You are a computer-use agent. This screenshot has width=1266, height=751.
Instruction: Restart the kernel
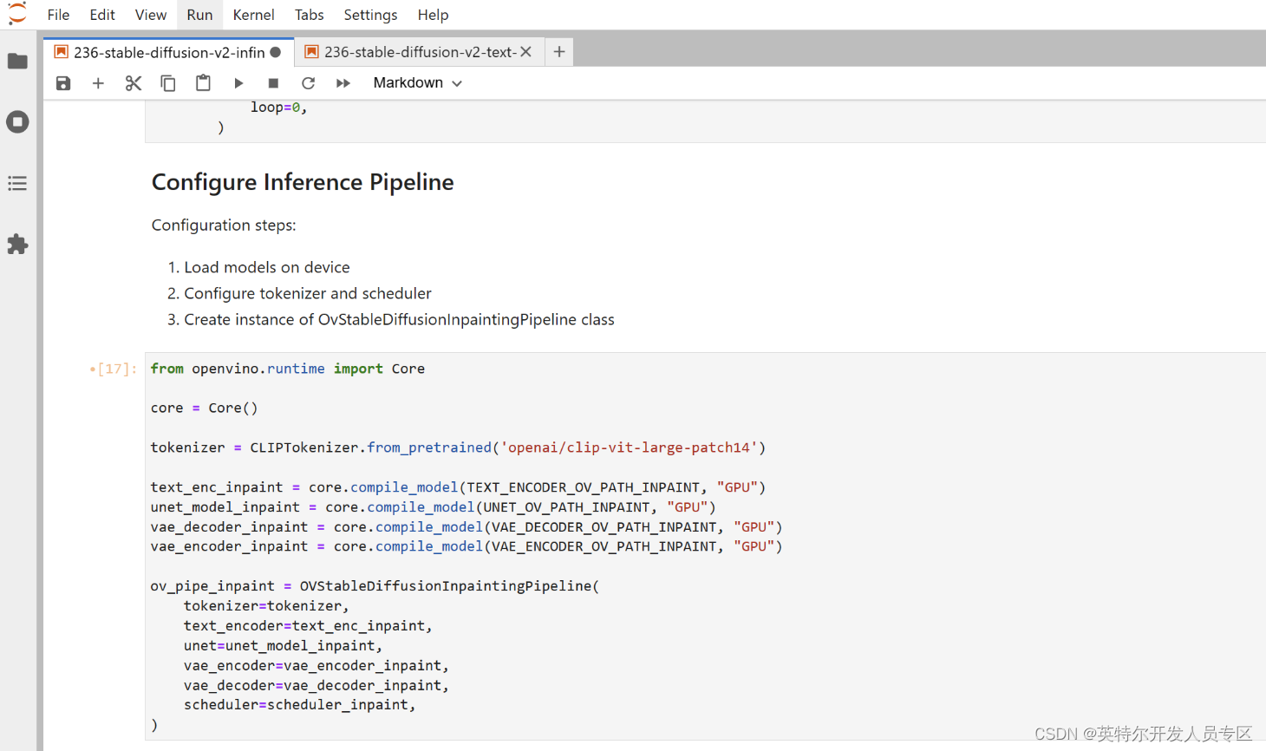coord(308,83)
